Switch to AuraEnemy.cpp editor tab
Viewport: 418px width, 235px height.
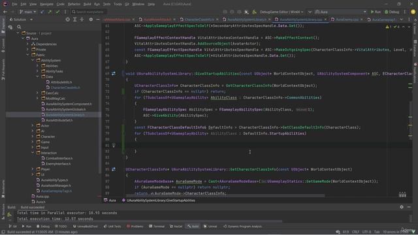coord(347,20)
